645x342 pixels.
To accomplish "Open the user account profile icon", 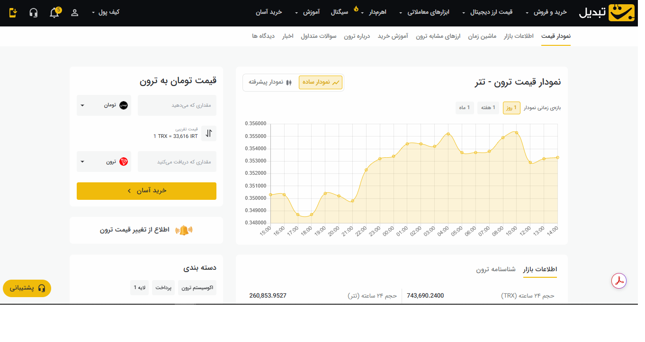I will pyautogui.click(x=74, y=13).
